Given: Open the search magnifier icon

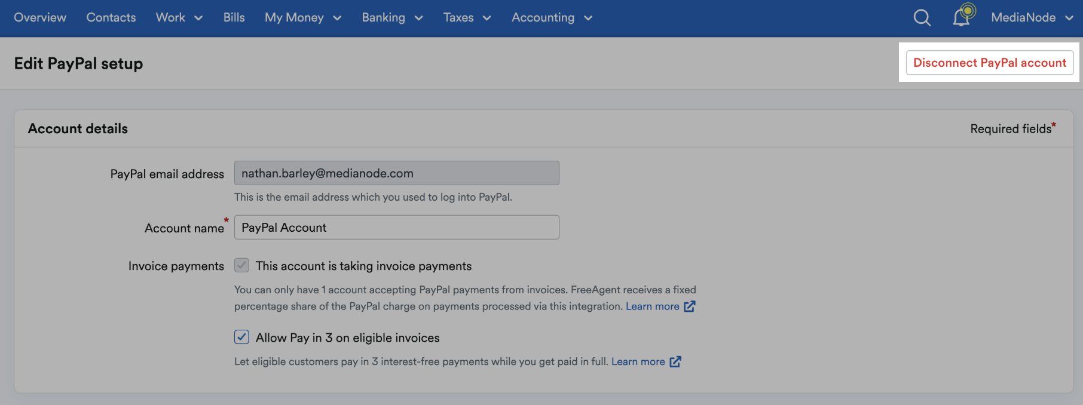Looking at the screenshot, I should pos(922,18).
